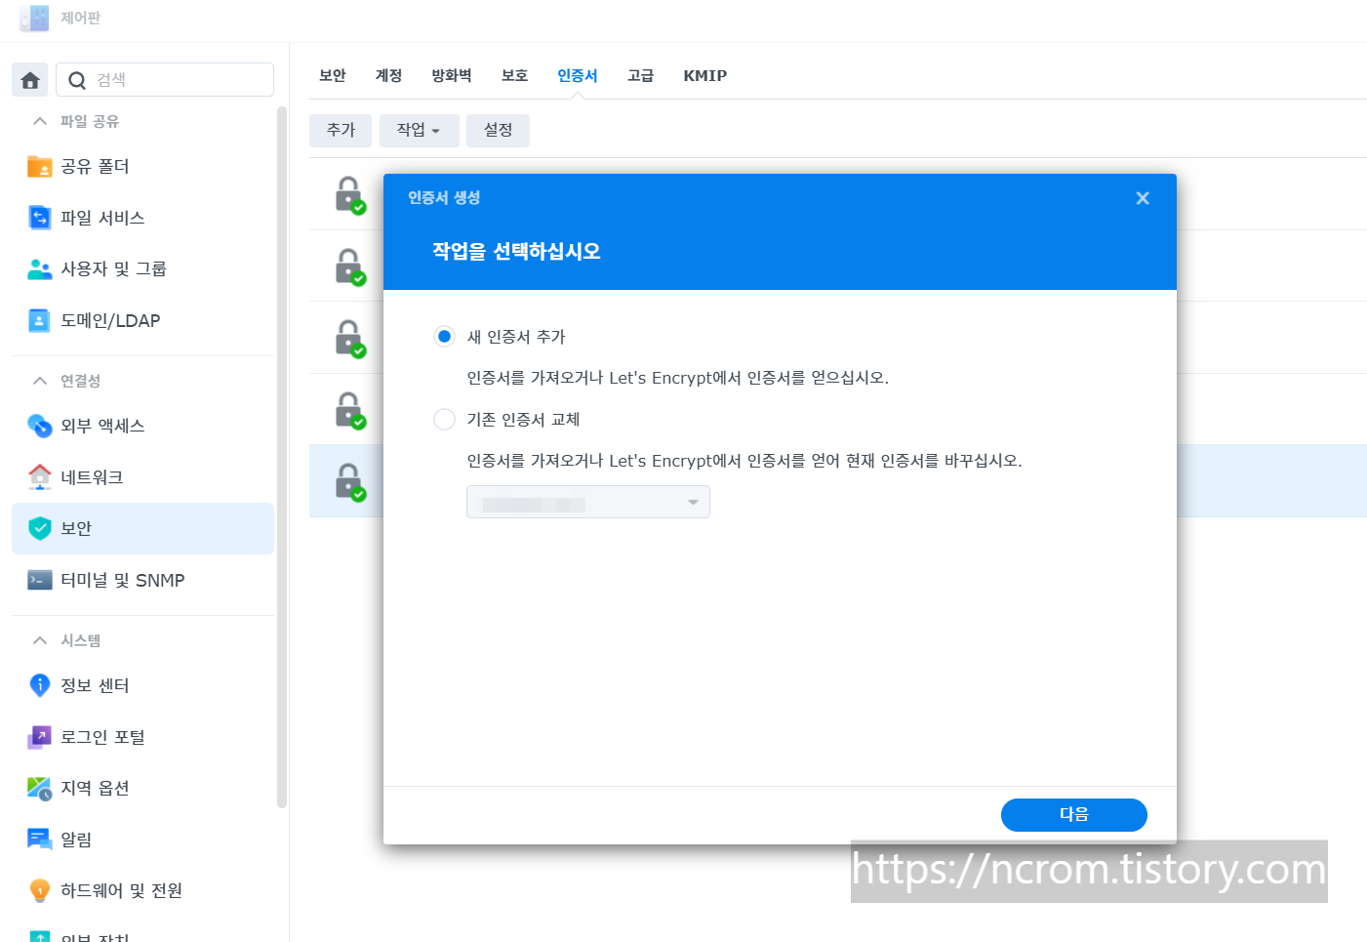Open the existing certificate dropdown list
Image resolution: width=1367 pixels, height=942 pixels.
click(588, 502)
